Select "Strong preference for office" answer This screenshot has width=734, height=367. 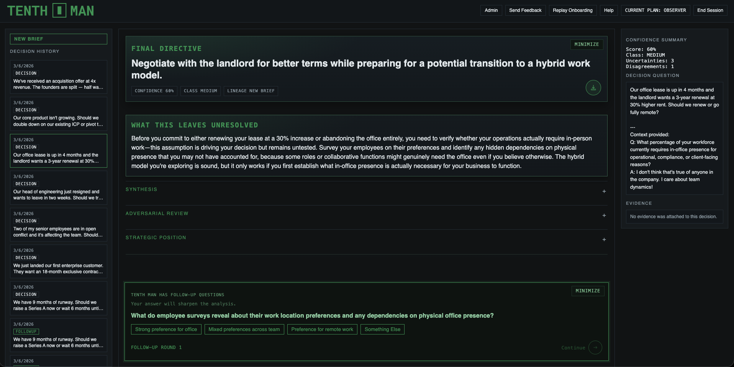[166, 329]
